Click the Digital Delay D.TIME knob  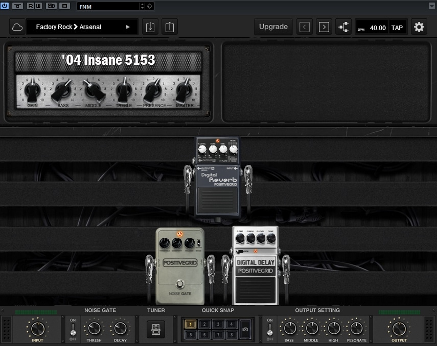pyautogui.click(x=240, y=238)
